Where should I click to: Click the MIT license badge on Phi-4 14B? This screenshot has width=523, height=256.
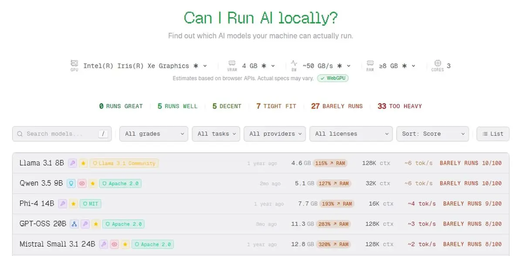click(x=91, y=204)
